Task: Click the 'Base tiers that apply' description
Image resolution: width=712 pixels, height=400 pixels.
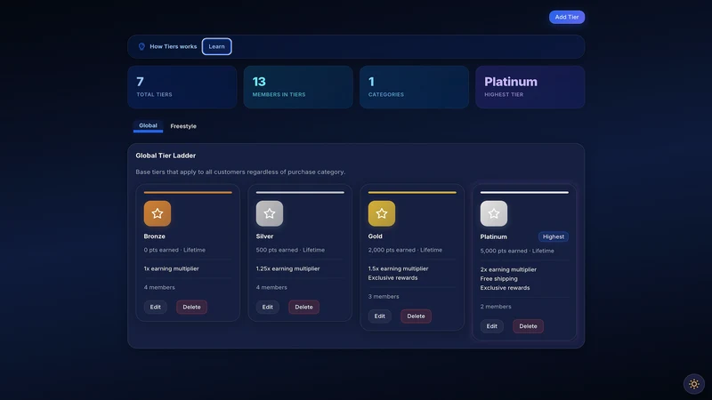Action: point(240,172)
